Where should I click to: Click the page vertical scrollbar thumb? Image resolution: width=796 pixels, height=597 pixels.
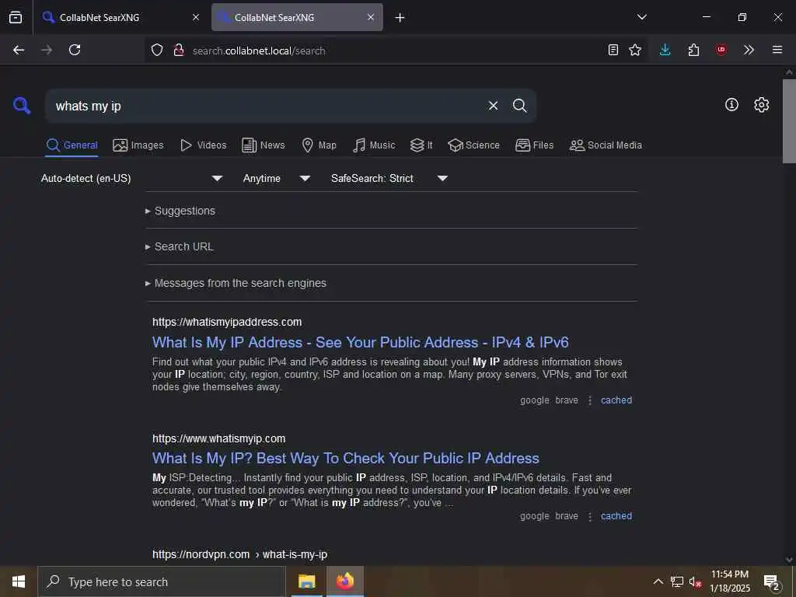point(789,120)
